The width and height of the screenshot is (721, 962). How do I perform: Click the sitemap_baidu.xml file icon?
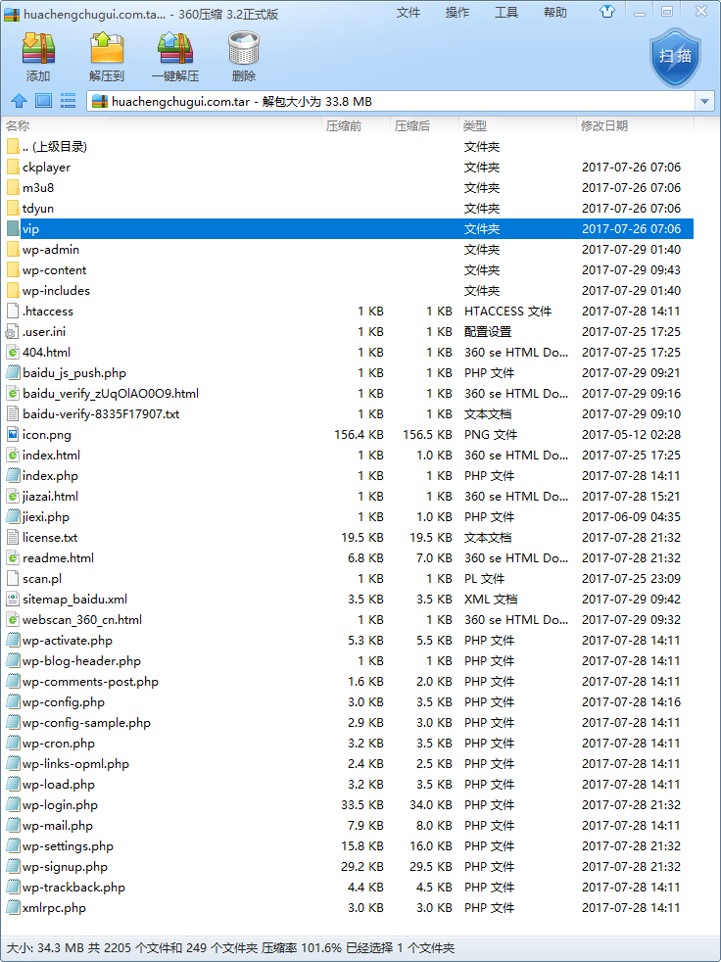click(13, 599)
